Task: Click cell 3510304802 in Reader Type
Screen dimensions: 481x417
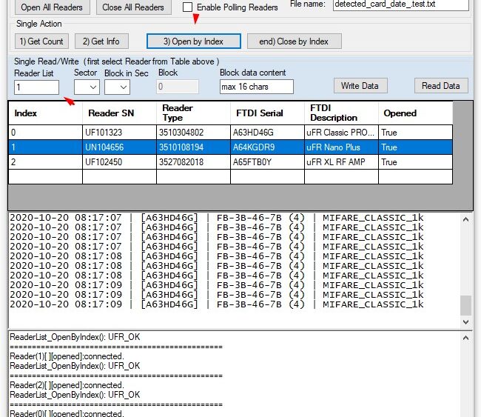Action: coord(193,133)
